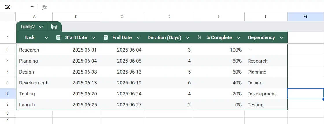The height and width of the screenshot is (124, 324).
Task: Select row 5 header
Action: tap(8, 82)
